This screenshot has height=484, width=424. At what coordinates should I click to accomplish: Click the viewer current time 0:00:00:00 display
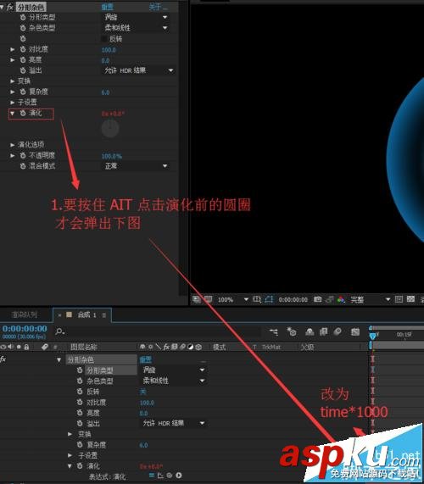[x=293, y=299]
